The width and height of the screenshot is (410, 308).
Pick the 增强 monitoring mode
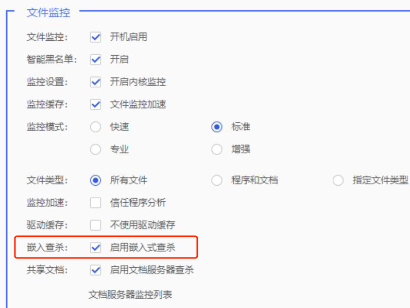tap(217, 150)
